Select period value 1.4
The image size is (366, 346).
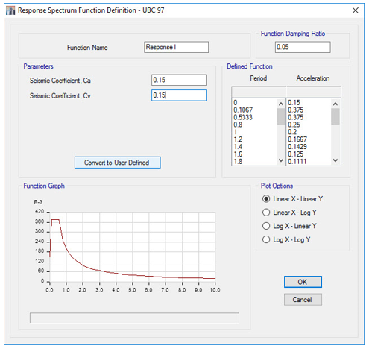click(x=238, y=147)
